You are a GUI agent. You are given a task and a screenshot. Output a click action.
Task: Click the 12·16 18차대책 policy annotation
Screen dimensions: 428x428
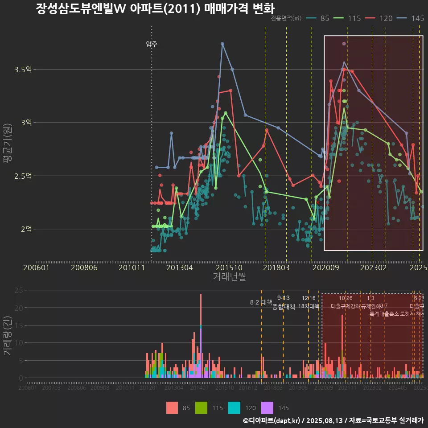309,302
